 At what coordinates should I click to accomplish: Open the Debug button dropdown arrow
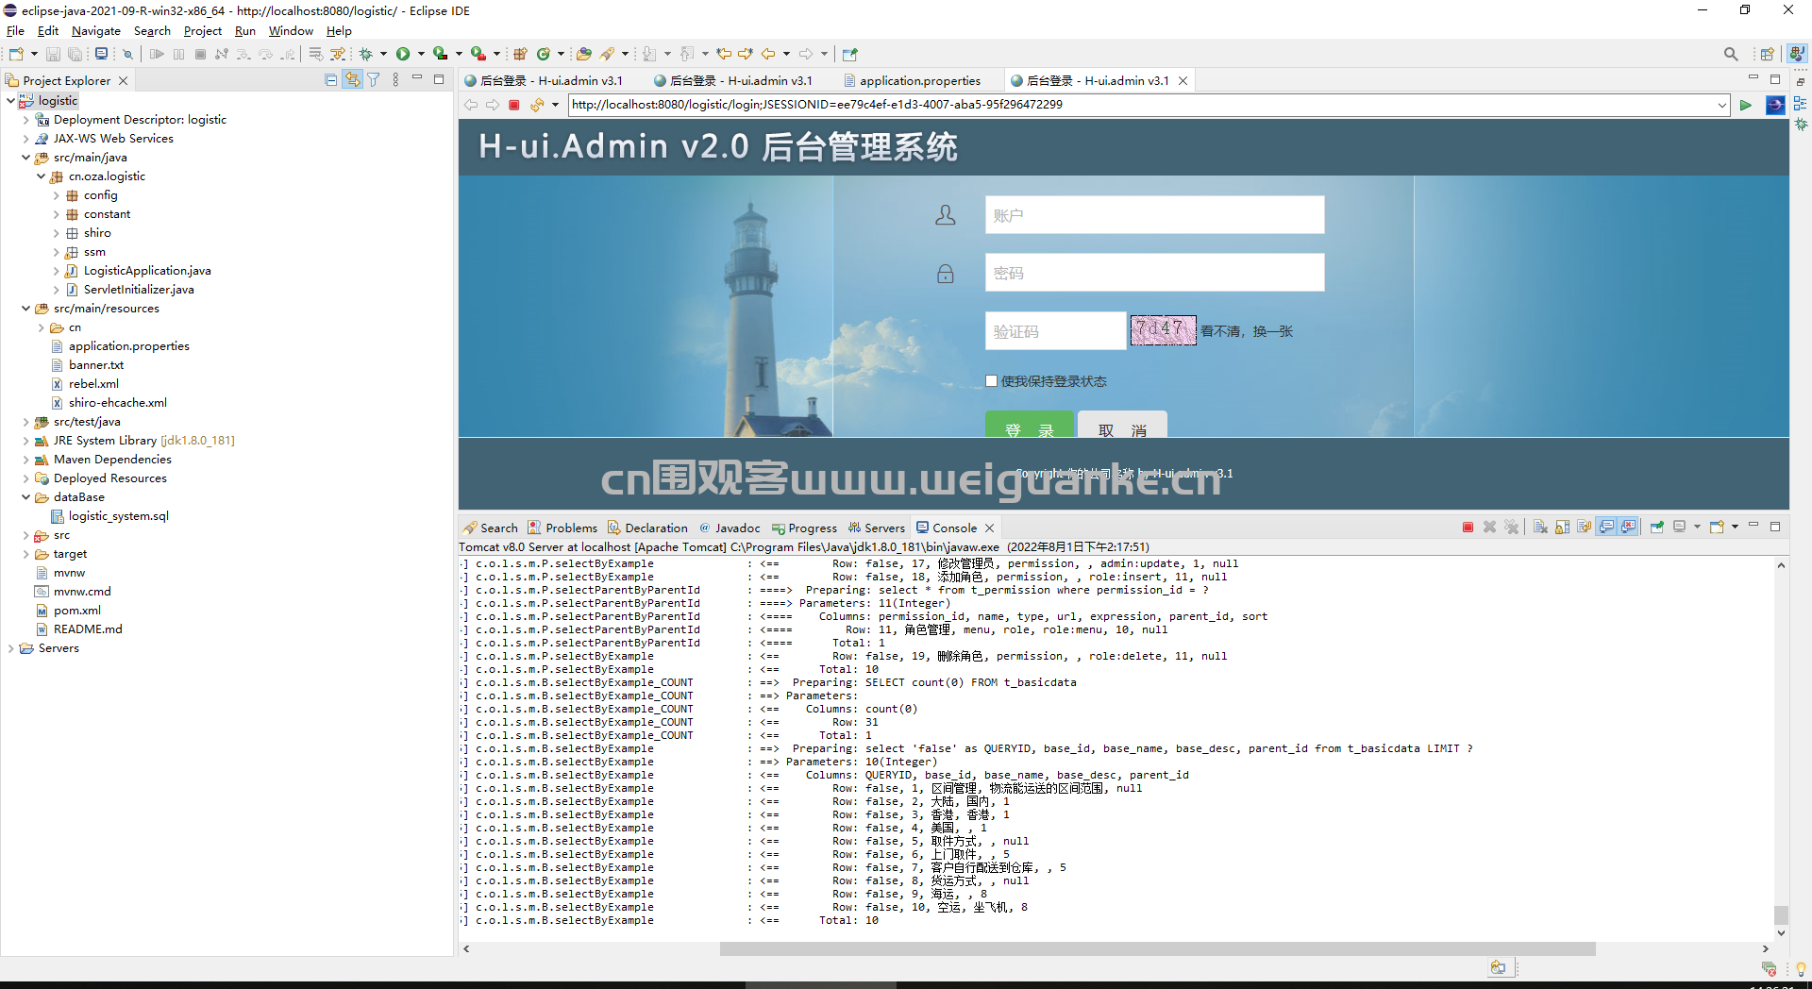pos(384,54)
